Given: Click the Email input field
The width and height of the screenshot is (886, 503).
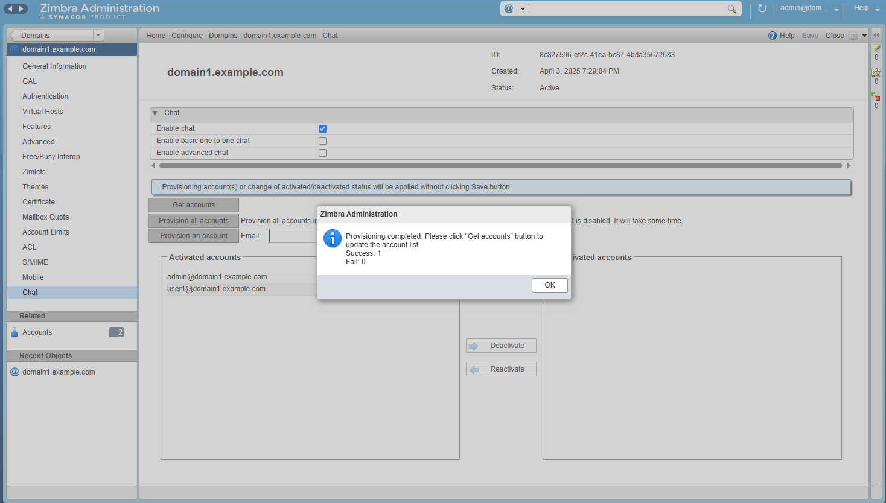Looking at the screenshot, I should [x=293, y=236].
